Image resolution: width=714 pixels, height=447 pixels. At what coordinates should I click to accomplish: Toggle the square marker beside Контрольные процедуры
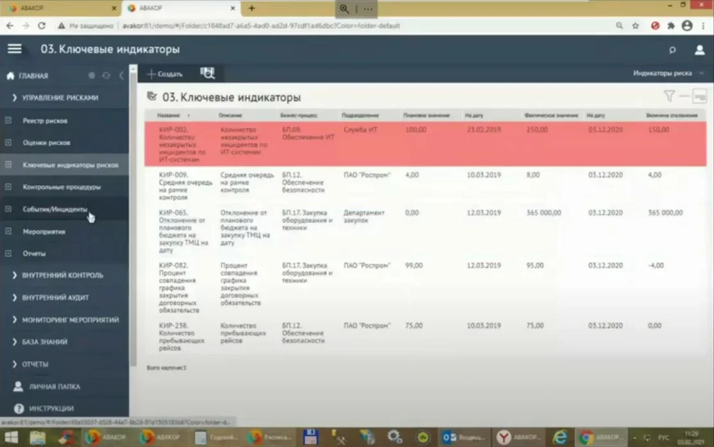[x=8, y=187]
